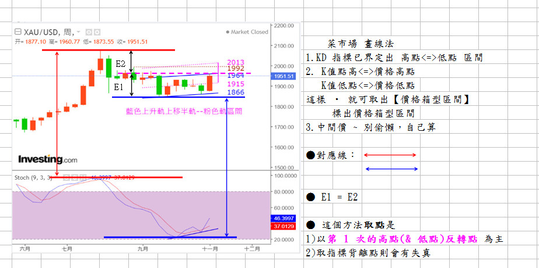Select cell reading 標出價格箱型區間
Viewport: 539px width, 268px height.
point(373,113)
